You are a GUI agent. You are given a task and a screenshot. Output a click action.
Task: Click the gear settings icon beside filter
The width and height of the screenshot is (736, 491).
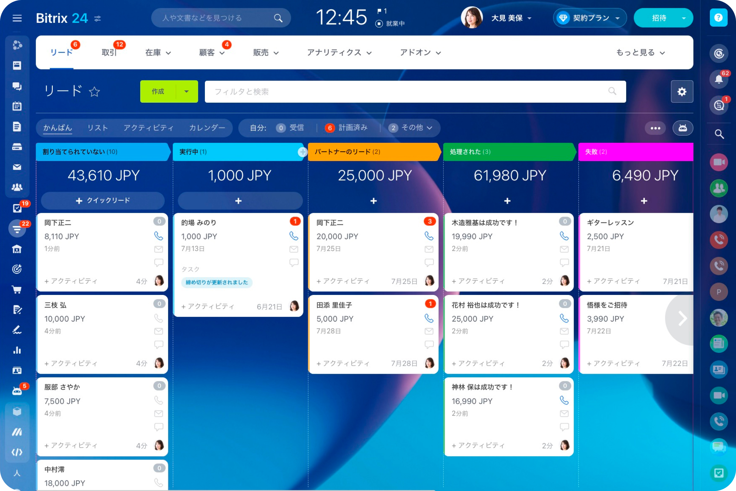pos(682,91)
